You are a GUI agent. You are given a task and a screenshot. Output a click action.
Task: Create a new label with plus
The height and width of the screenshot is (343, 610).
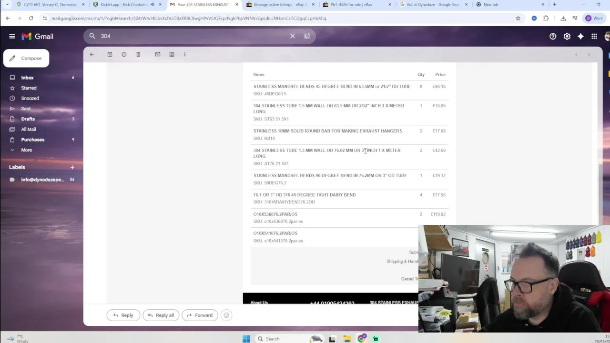pyautogui.click(x=72, y=167)
